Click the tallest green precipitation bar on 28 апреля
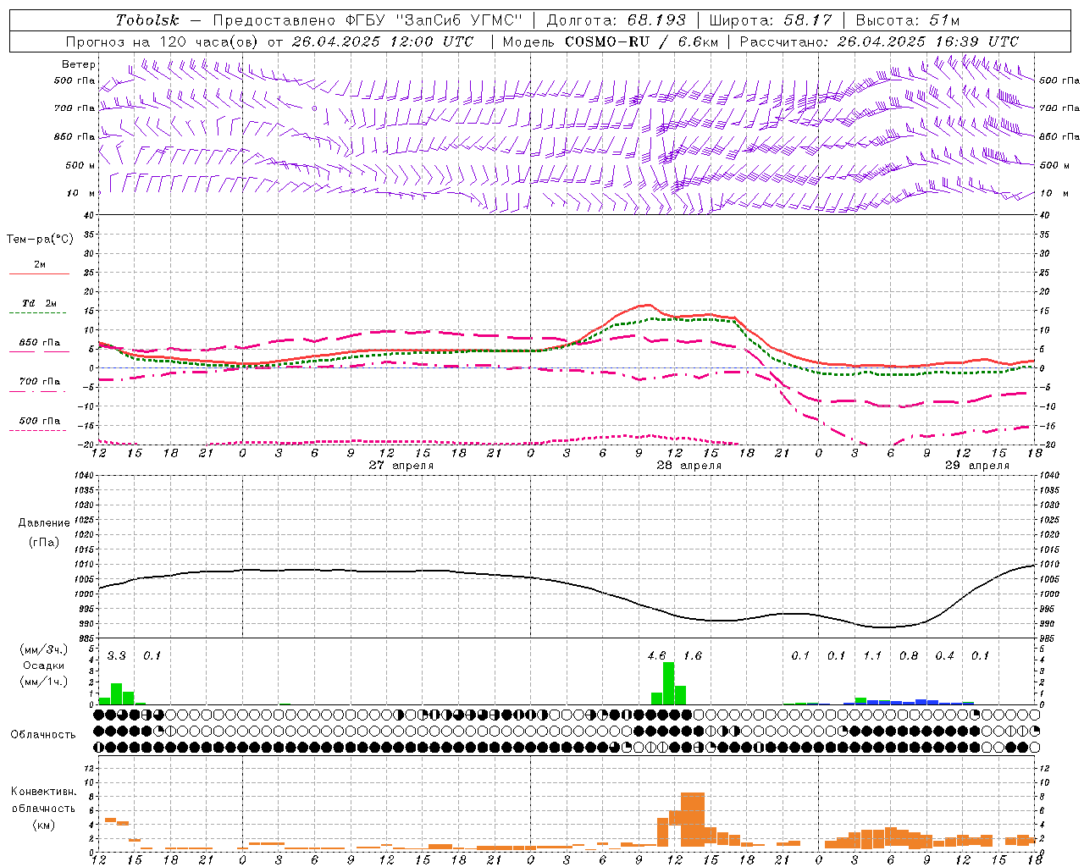1084x867 pixels. 669,682
